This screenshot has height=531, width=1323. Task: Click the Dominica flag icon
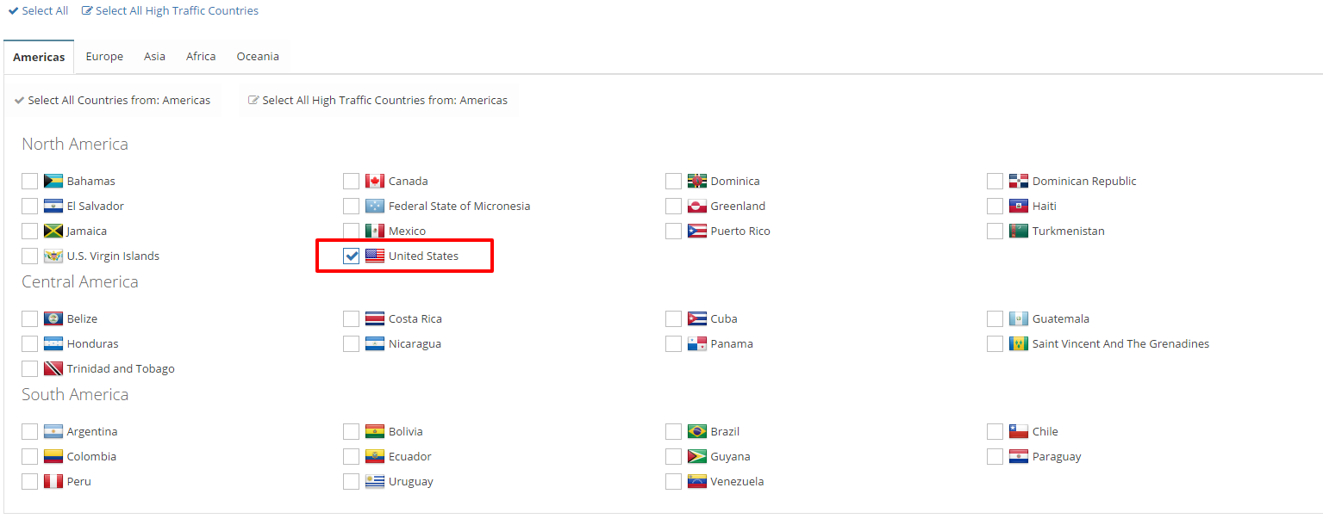pos(697,181)
